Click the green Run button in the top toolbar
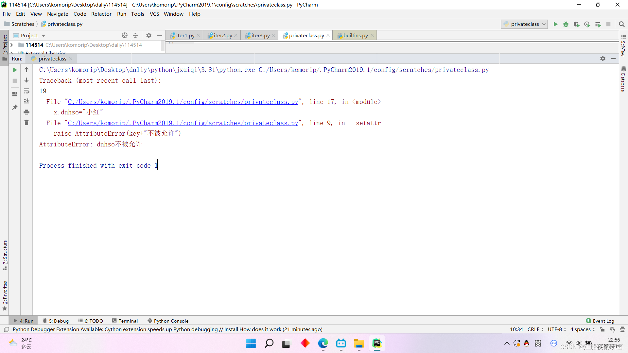628x353 pixels. click(x=555, y=24)
